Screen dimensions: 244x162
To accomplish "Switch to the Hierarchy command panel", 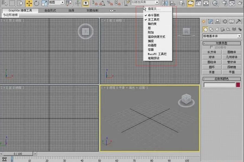I will coord(217,21).
